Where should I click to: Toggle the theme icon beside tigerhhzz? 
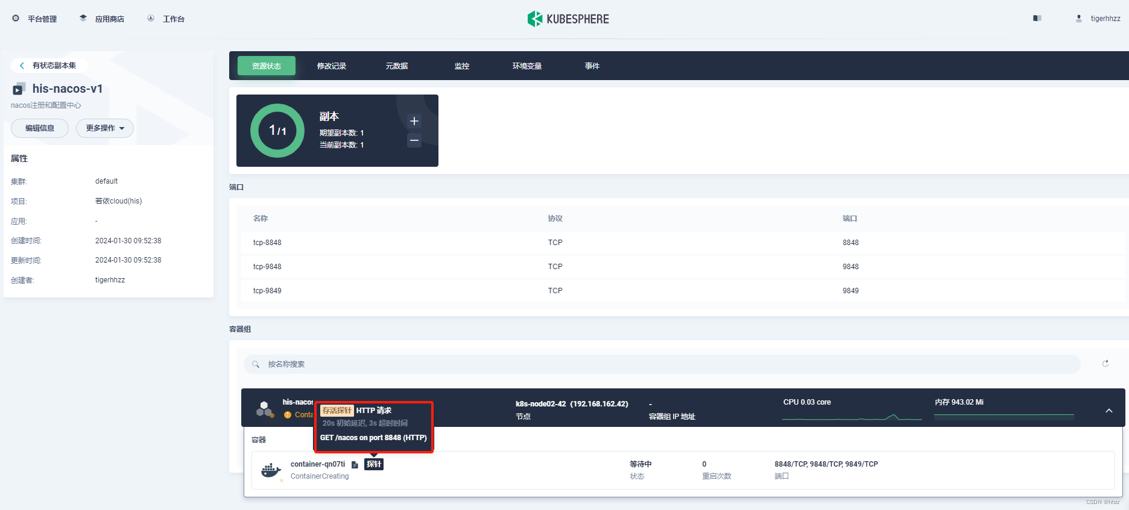(x=1037, y=19)
